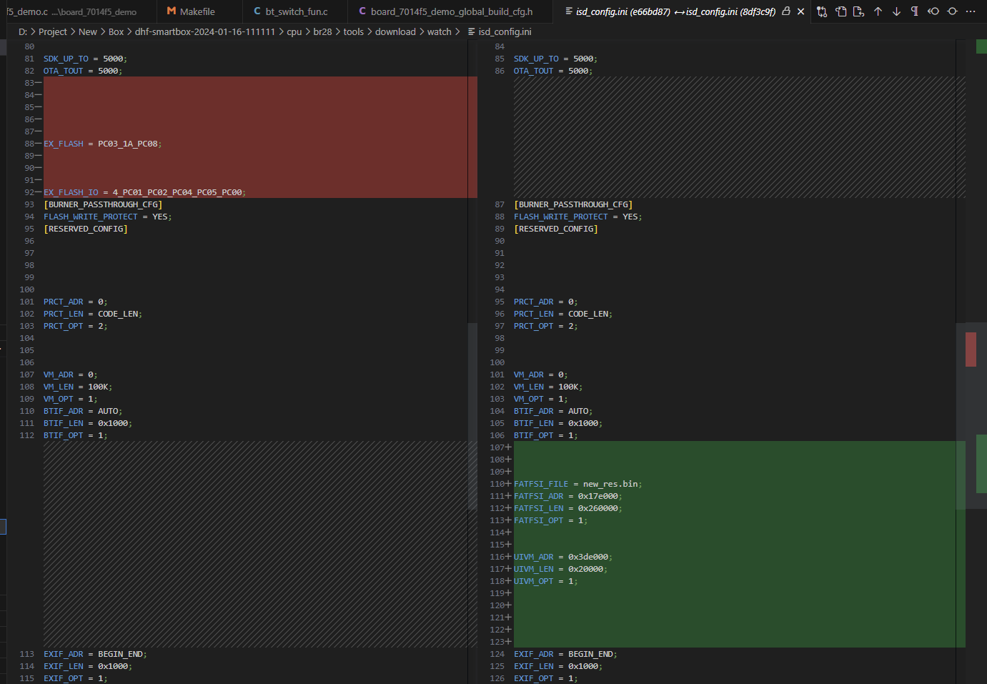Click the removed line EX_FLASH_IO in the left pane
The width and height of the screenshot is (987, 684).
[145, 192]
